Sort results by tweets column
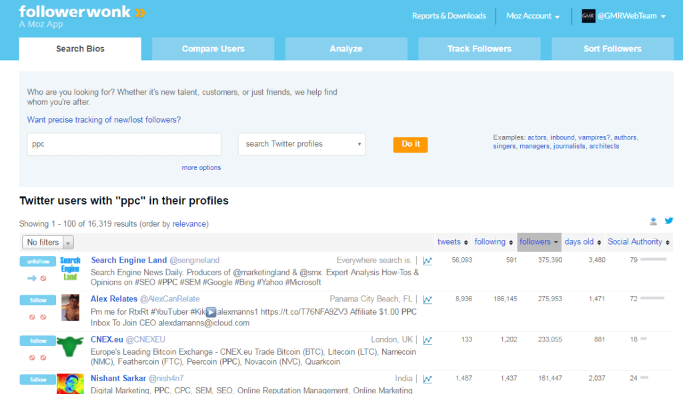The height and width of the screenshot is (394, 683). pos(453,242)
